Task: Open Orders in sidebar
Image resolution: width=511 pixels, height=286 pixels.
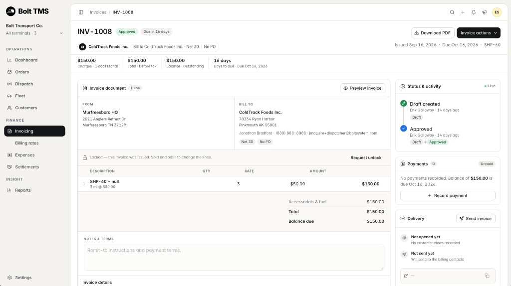Action: pyautogui.click(x=34, y=72)
